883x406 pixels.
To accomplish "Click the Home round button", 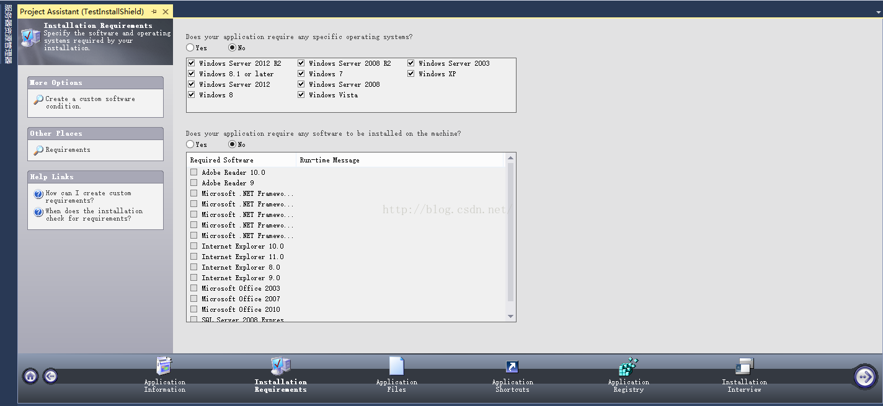I will [x=31, y=376].
